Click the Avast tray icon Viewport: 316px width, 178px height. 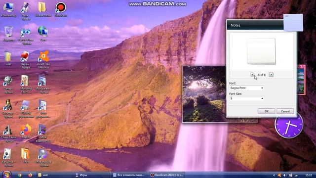[x=279, y=175]
